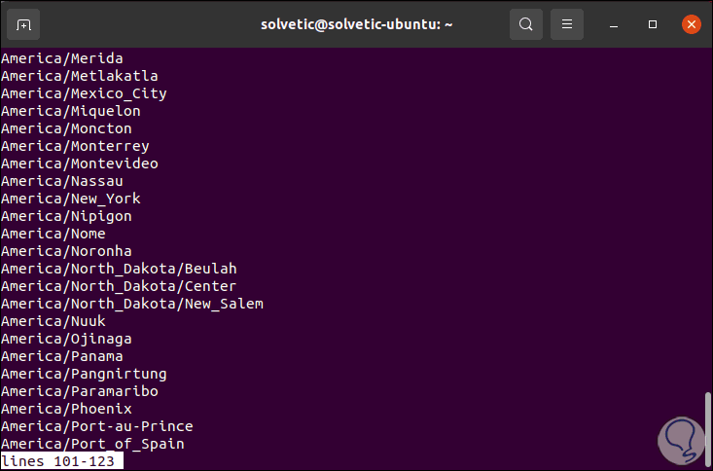Click the America/Port-au-Prince line
Screen dimensions: 713x471
(96, 426)
